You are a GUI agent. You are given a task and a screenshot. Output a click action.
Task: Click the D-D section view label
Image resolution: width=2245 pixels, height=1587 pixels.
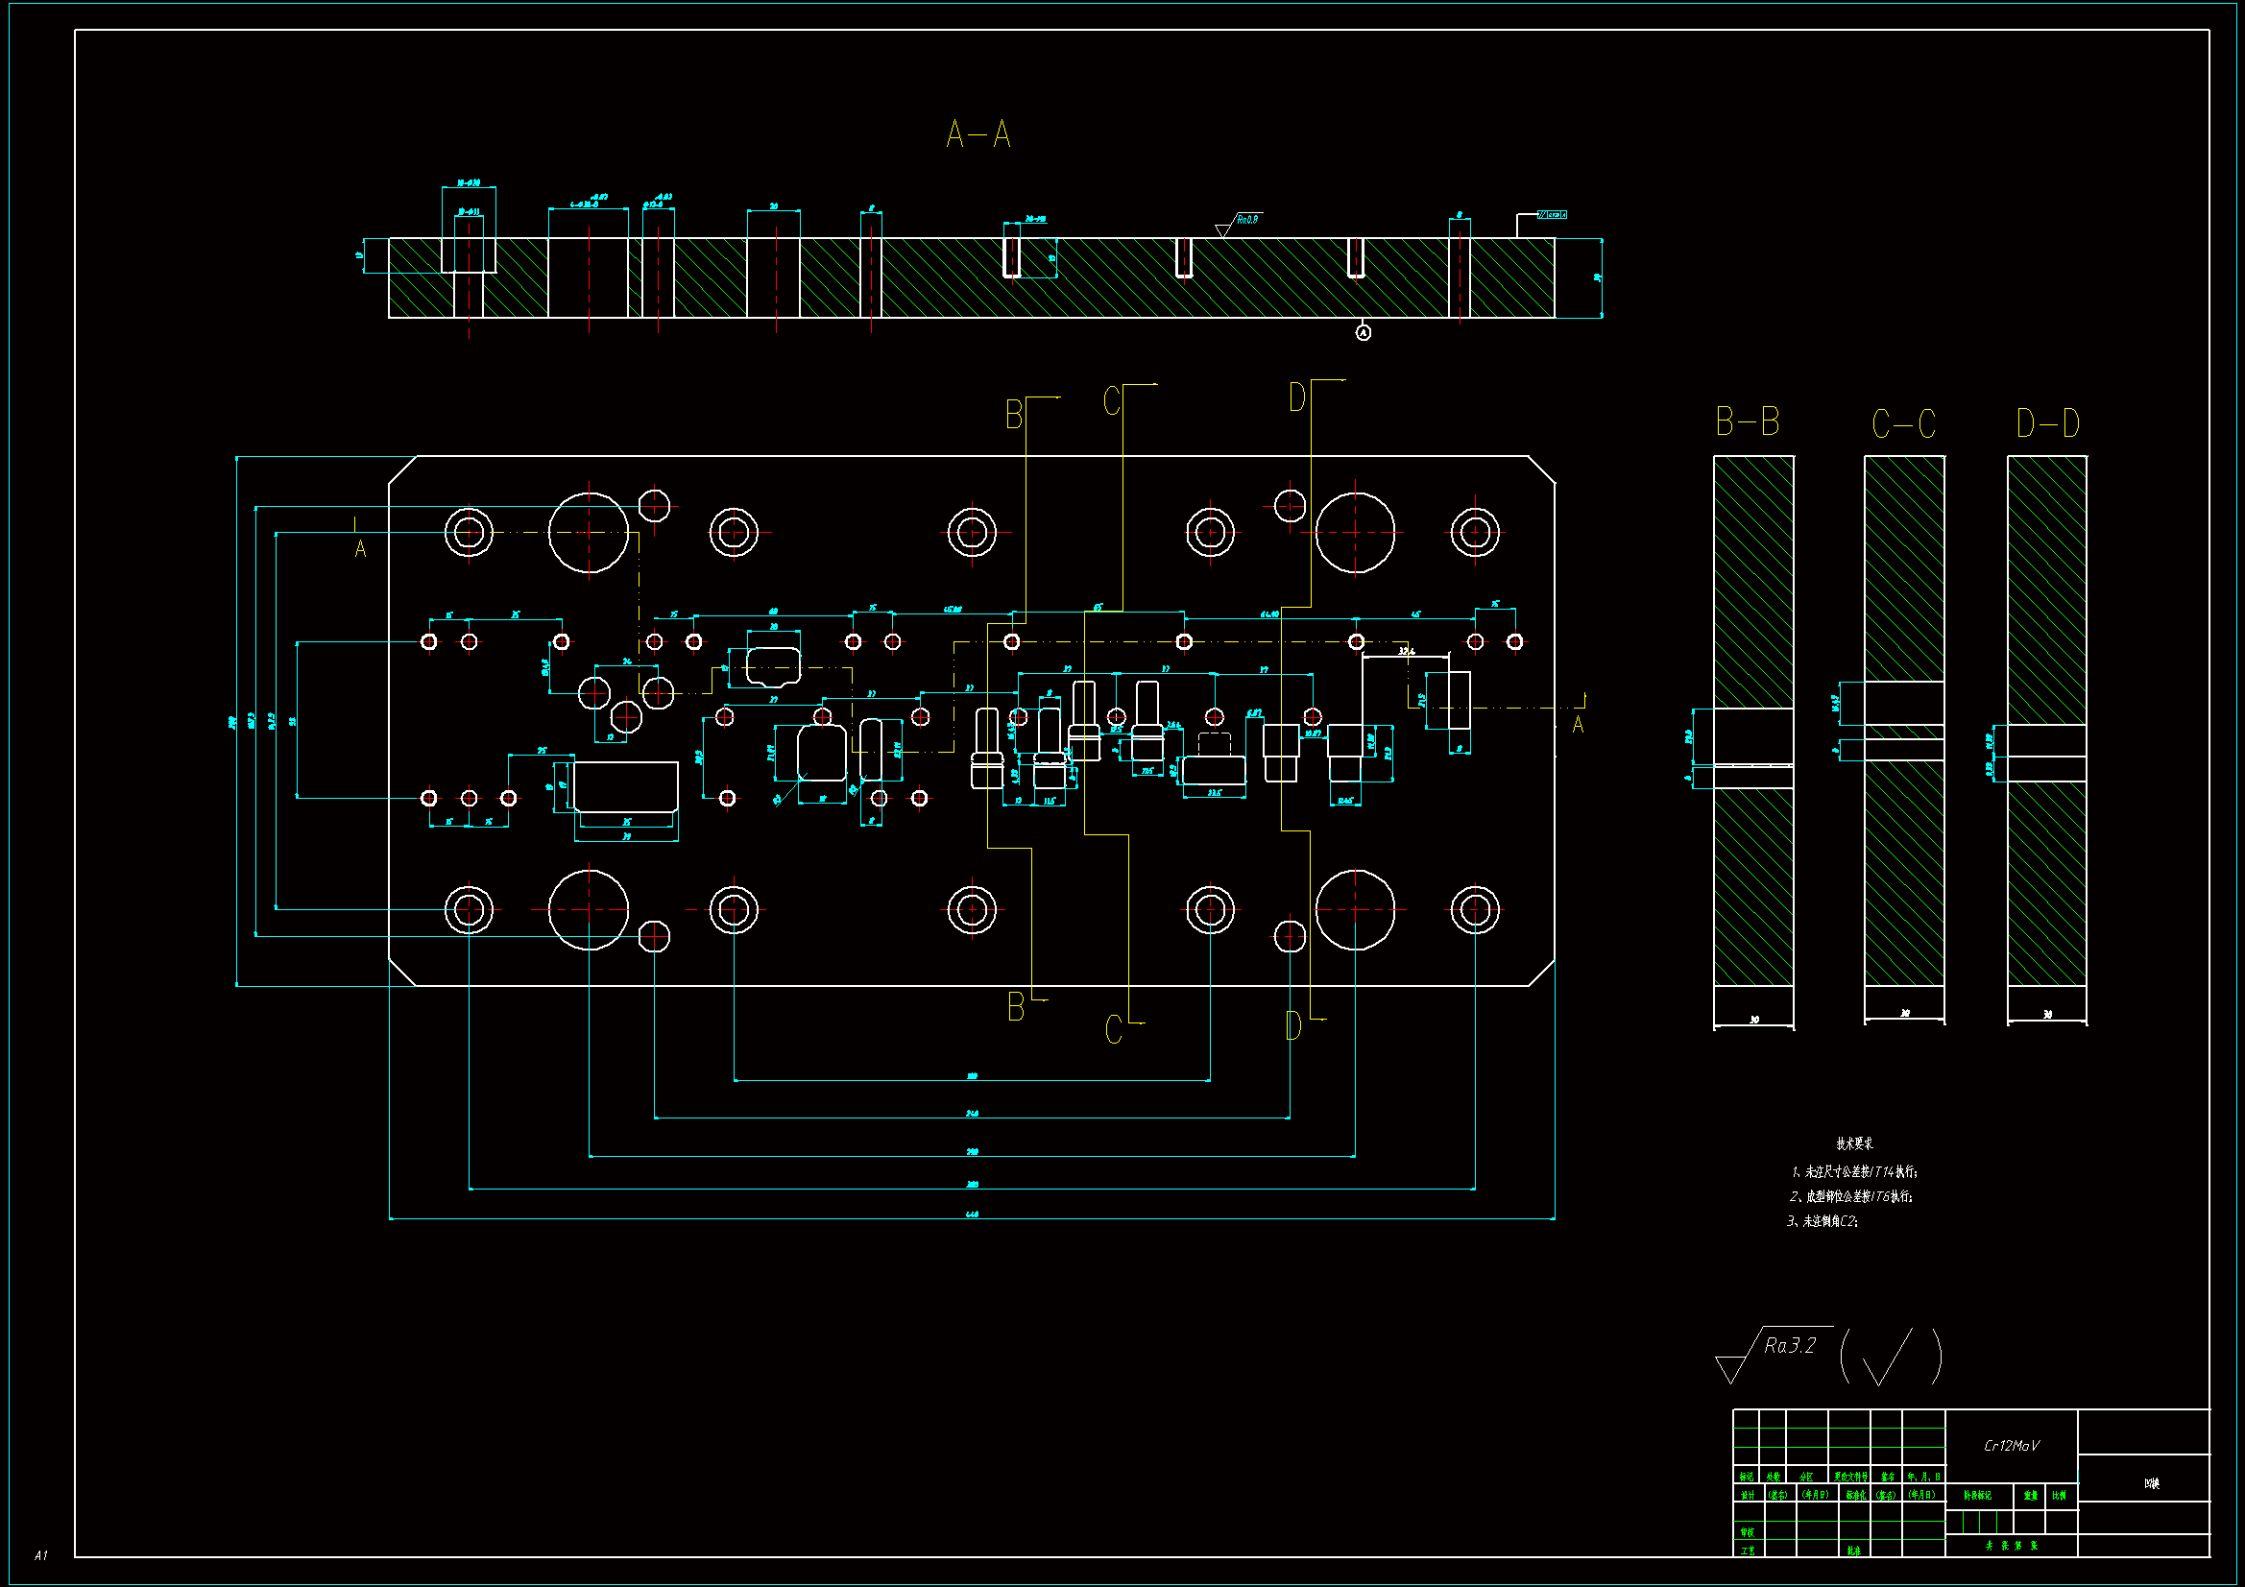pyautogui.click(x=2047, y=423)
